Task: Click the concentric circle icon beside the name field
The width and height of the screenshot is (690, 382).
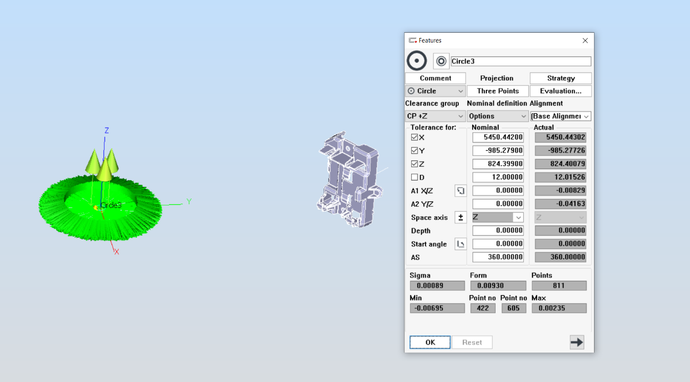Action: point(441,61)
